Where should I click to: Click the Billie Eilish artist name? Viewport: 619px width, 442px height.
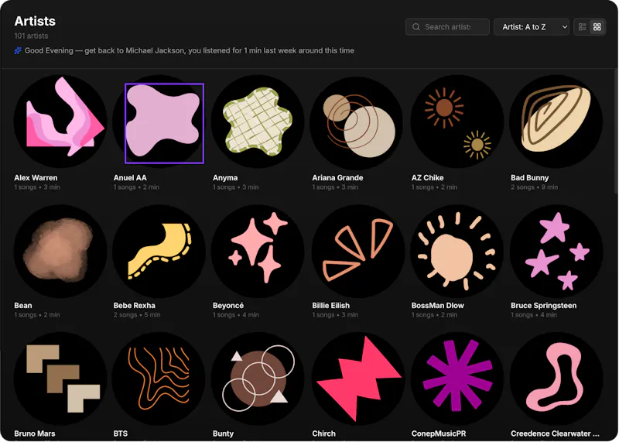331,305
